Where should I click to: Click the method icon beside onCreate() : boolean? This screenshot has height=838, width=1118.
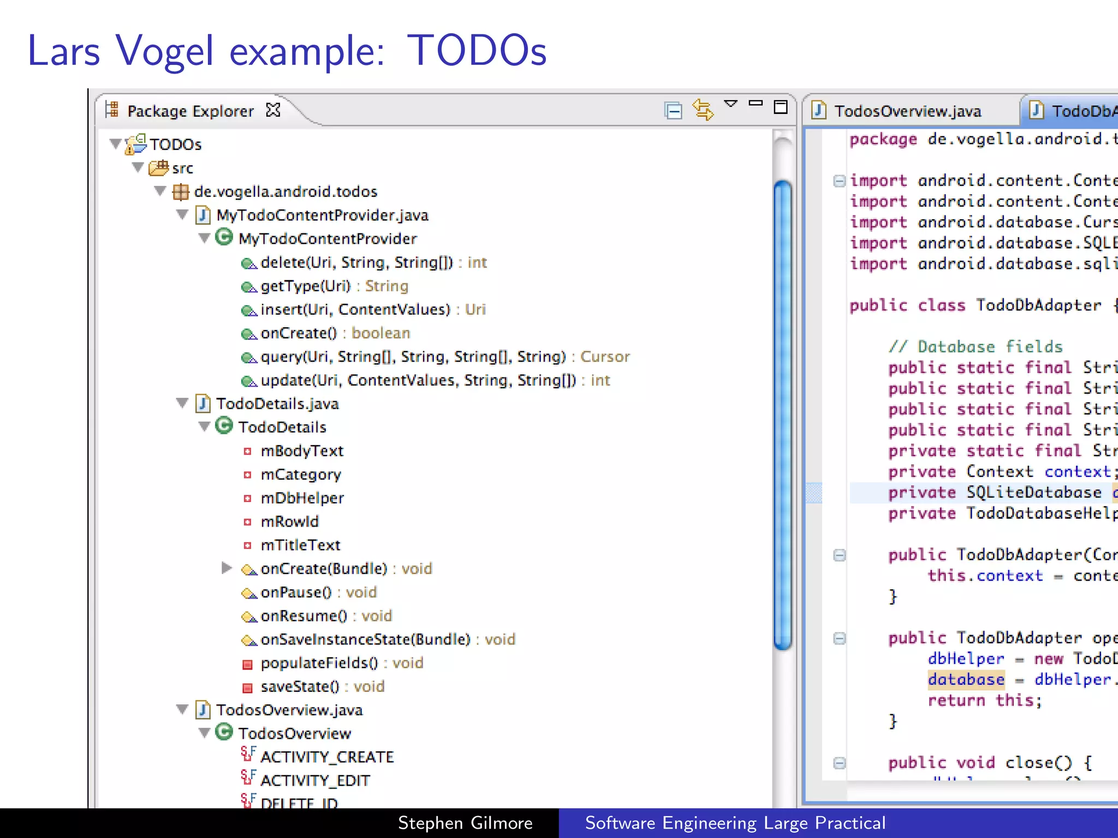pyautogui.click(x=249, y=334)
